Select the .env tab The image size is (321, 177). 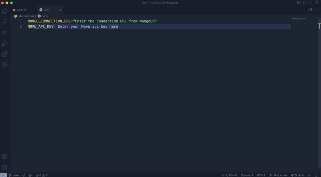point(47,10)
